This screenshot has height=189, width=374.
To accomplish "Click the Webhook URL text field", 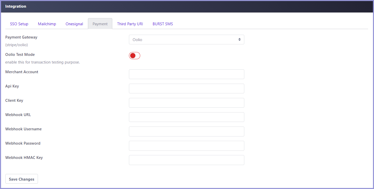I will pyautogui.click(x=186, y=117).
